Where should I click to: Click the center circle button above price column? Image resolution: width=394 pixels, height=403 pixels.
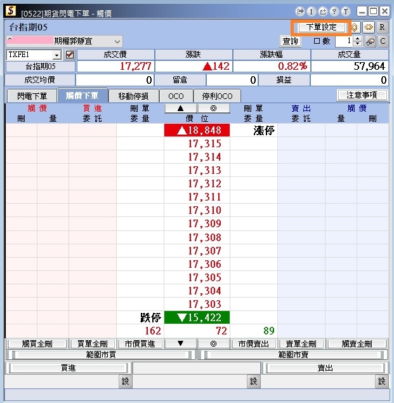point(213,108)
